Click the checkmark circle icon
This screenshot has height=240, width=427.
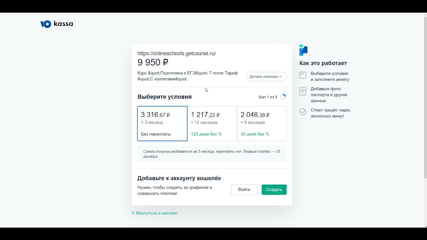click(303, 112)
